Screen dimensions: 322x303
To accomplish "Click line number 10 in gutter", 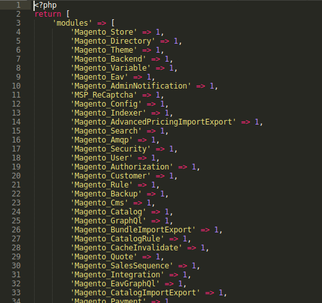I will (x=16, y=86).
